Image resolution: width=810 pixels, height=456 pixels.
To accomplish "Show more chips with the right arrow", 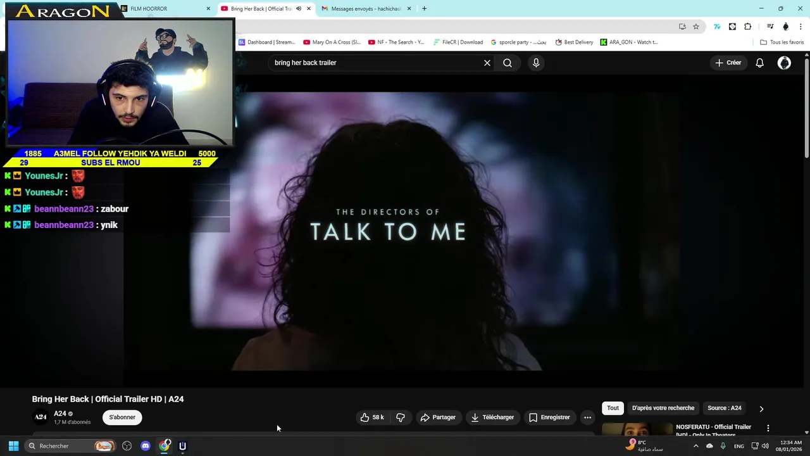I will (761, 408).
